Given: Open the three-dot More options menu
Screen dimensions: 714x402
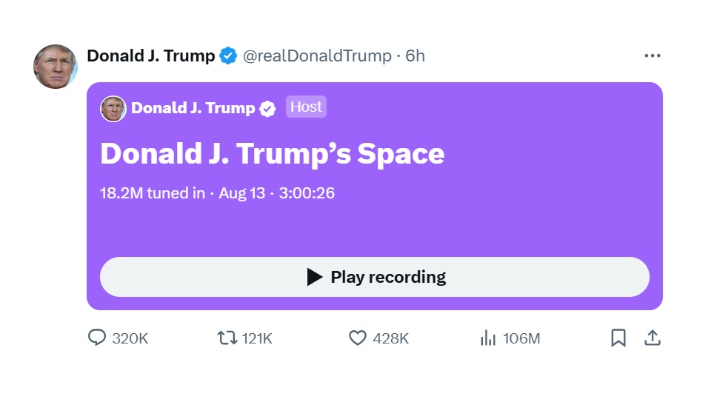Looking at the screenshot, I should pos(652,56).
